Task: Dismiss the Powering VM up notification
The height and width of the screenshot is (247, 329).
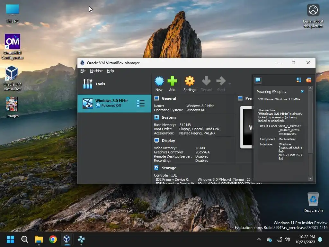Action: click(302, 91)
